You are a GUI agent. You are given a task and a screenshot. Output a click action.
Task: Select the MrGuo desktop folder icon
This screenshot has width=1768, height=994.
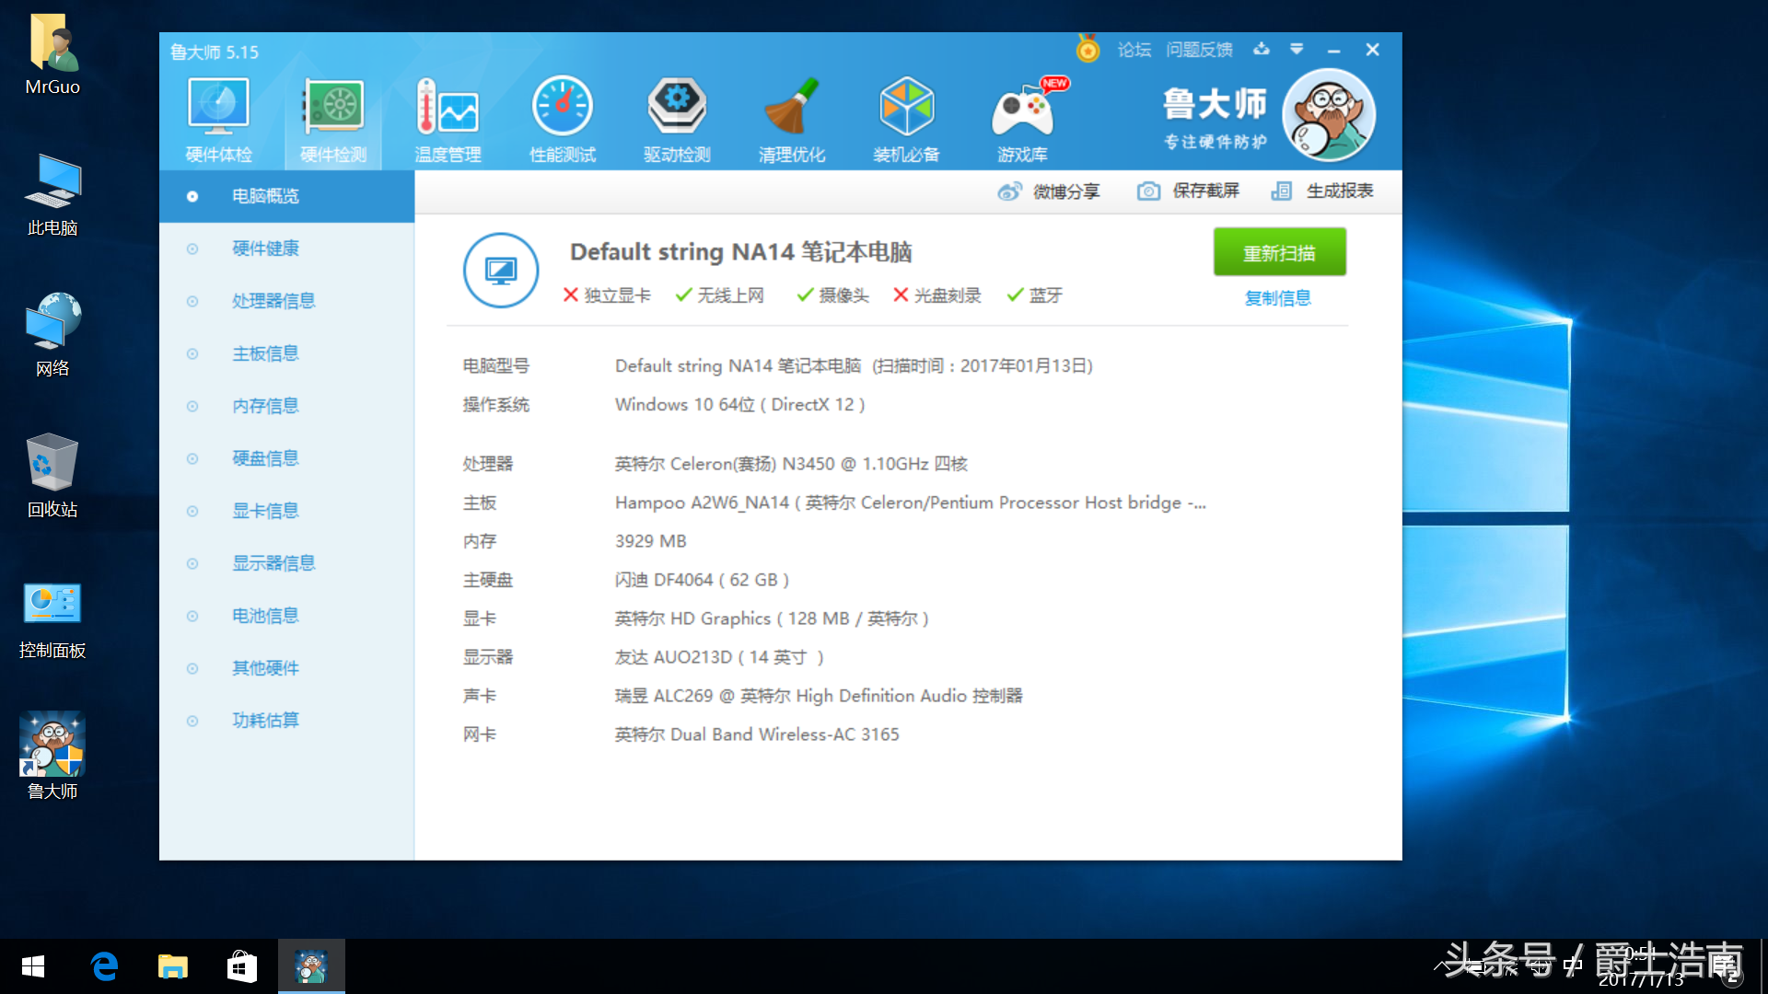pyautogui.click(x=52, y=55)
